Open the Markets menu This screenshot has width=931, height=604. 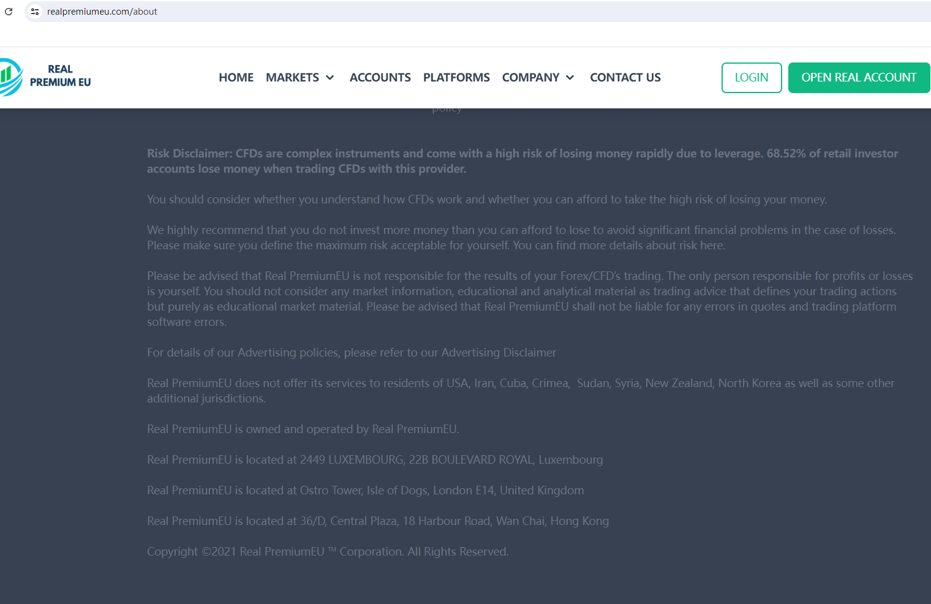(292, 78)
